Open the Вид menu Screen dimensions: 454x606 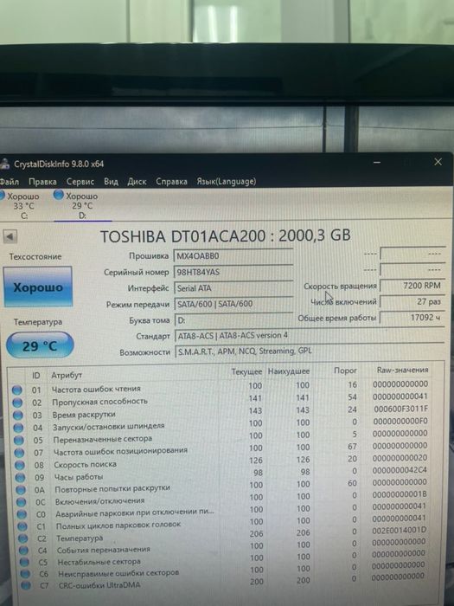point(111,181)
